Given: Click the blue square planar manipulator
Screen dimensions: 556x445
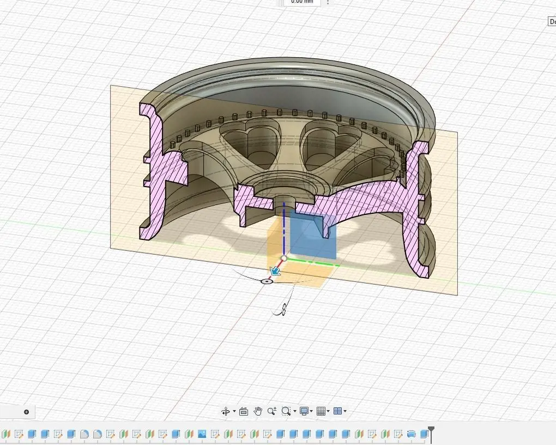Looking at the screenshot, I should [313, 234].
